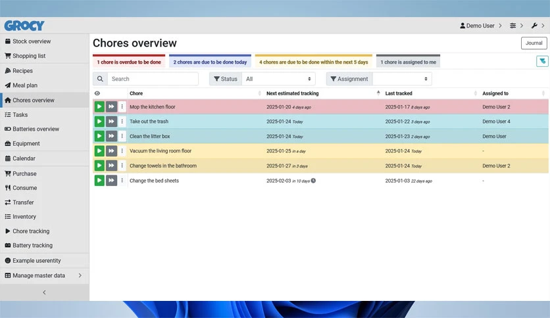Viewport: 550px width, 318px height.
Task: Open Stock overview in sidebar
Action: pos(44,41)
